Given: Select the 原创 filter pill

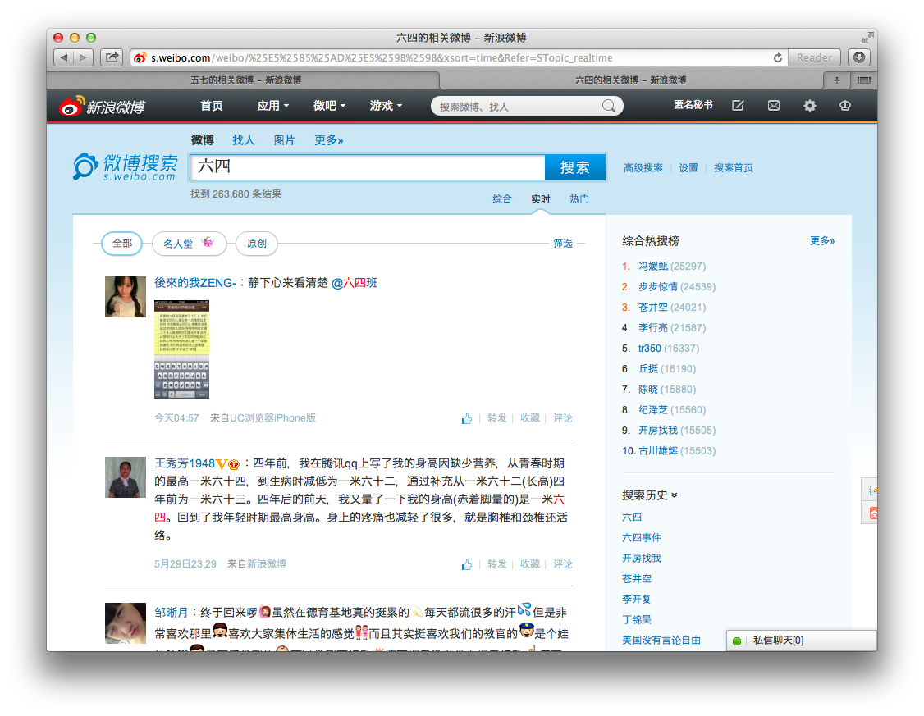Looking at the screenshot, I should pos(256,244).
